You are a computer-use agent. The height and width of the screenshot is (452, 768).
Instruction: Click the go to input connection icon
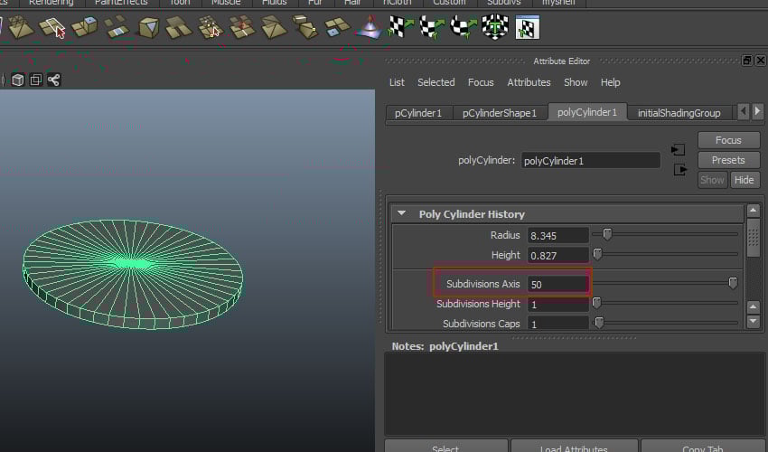(x=678, y=149)
